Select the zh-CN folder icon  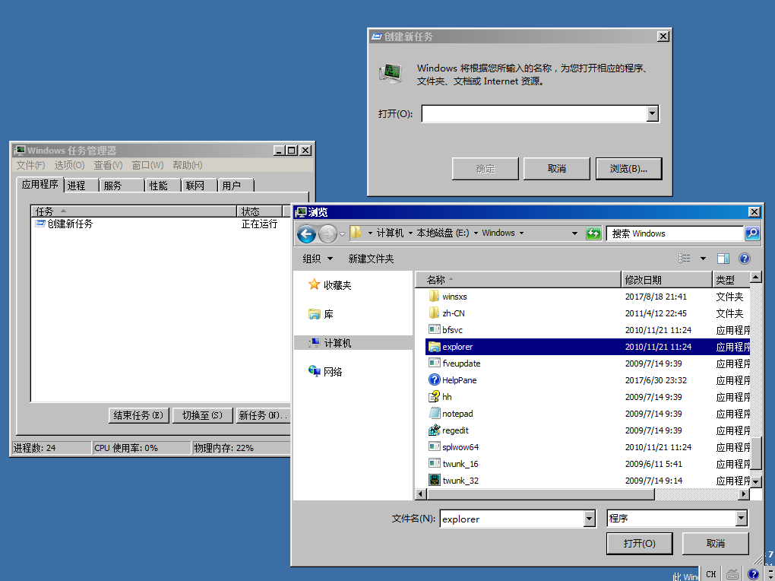point(434,313)
